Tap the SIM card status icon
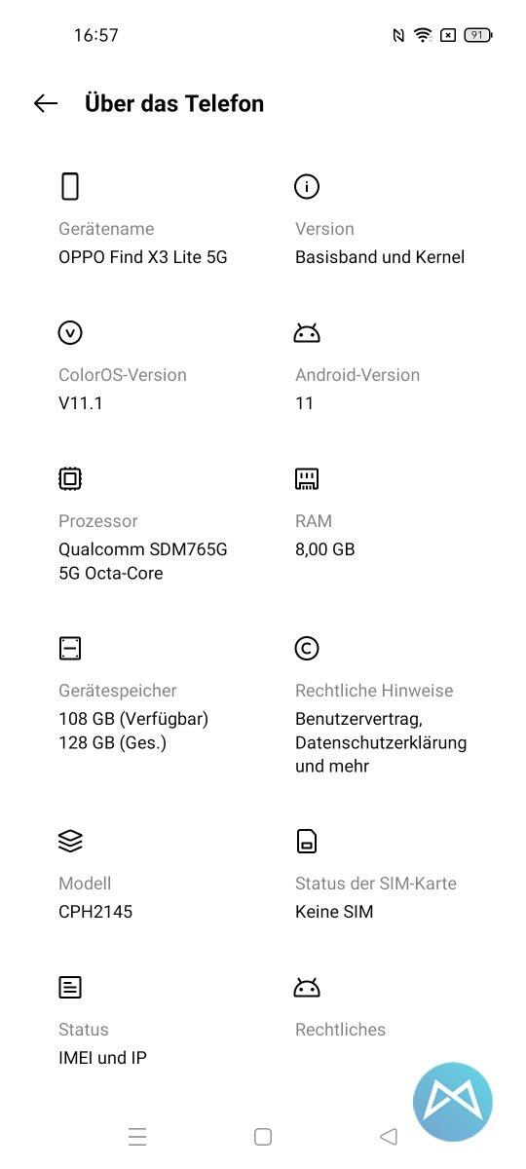 tap(307, 841)
